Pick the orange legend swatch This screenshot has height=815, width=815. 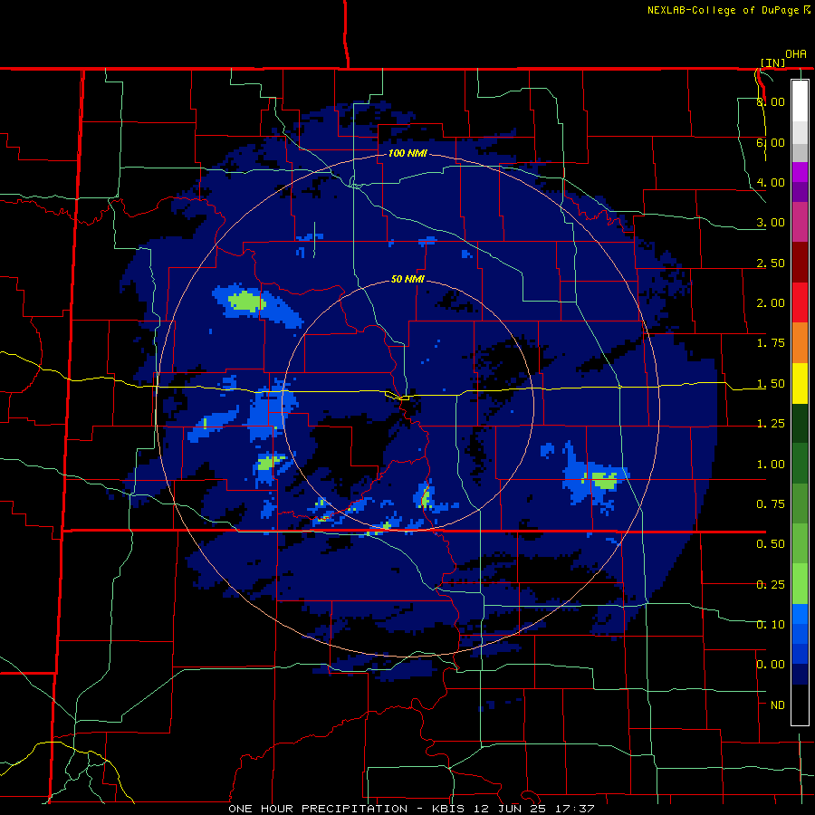pos(800,343)
